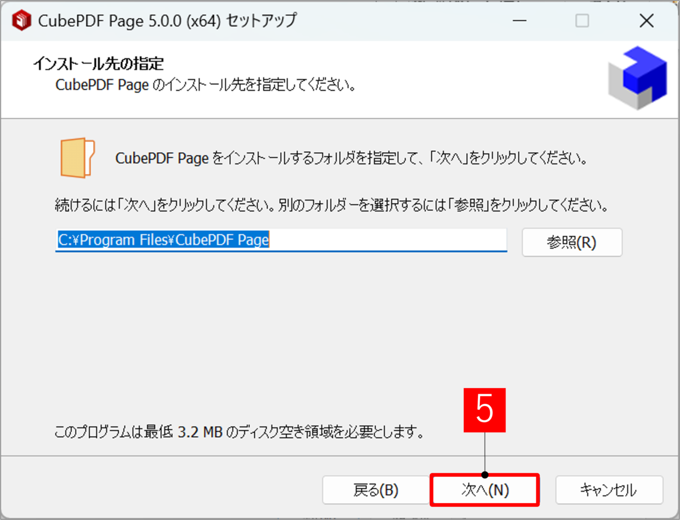Click the インストール先の指定 heading

point(99,64)
